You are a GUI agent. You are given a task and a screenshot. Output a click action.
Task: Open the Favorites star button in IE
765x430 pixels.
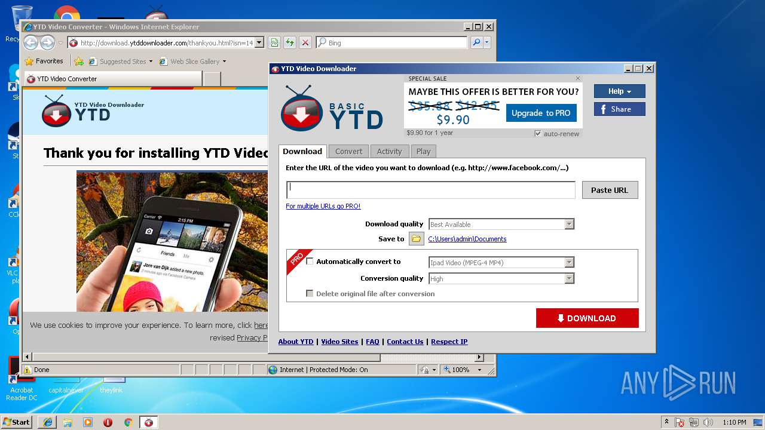pos(44,61)
